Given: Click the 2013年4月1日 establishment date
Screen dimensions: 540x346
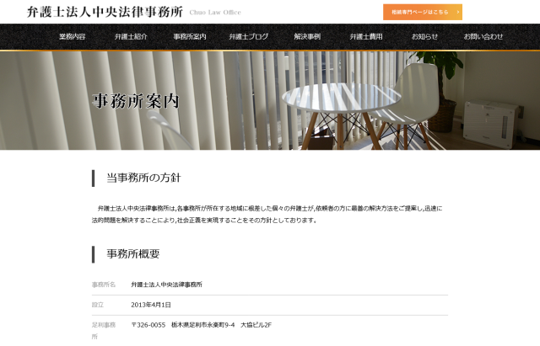Looking at the screenshot, I should pos(151,305).
